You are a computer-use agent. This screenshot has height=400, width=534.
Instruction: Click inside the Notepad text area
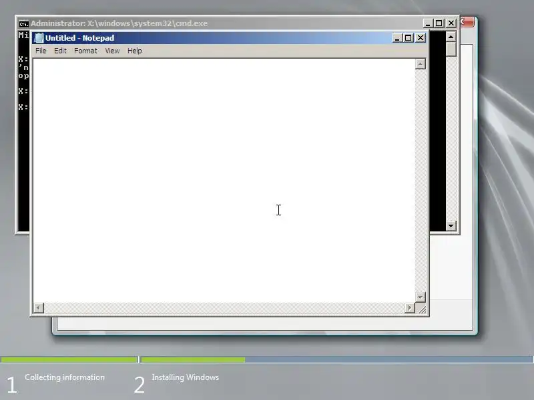[x=224, y=180]
